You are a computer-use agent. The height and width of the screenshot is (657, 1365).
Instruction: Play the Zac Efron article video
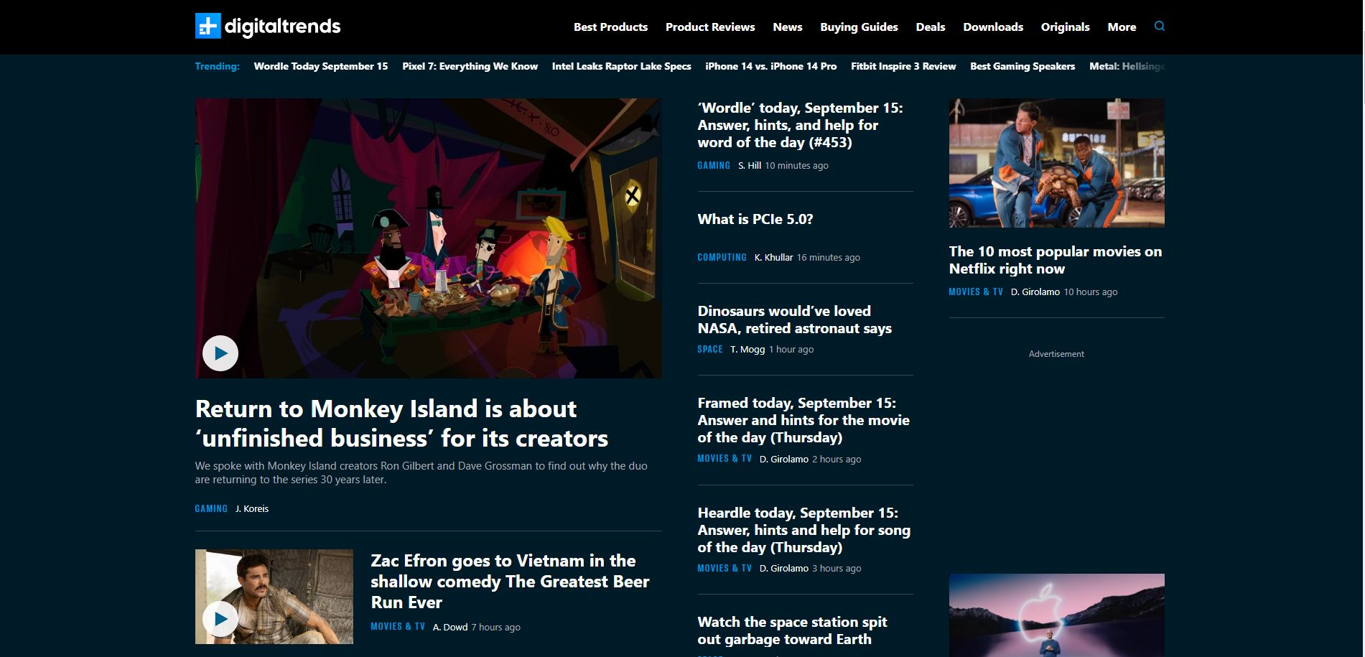220,618
